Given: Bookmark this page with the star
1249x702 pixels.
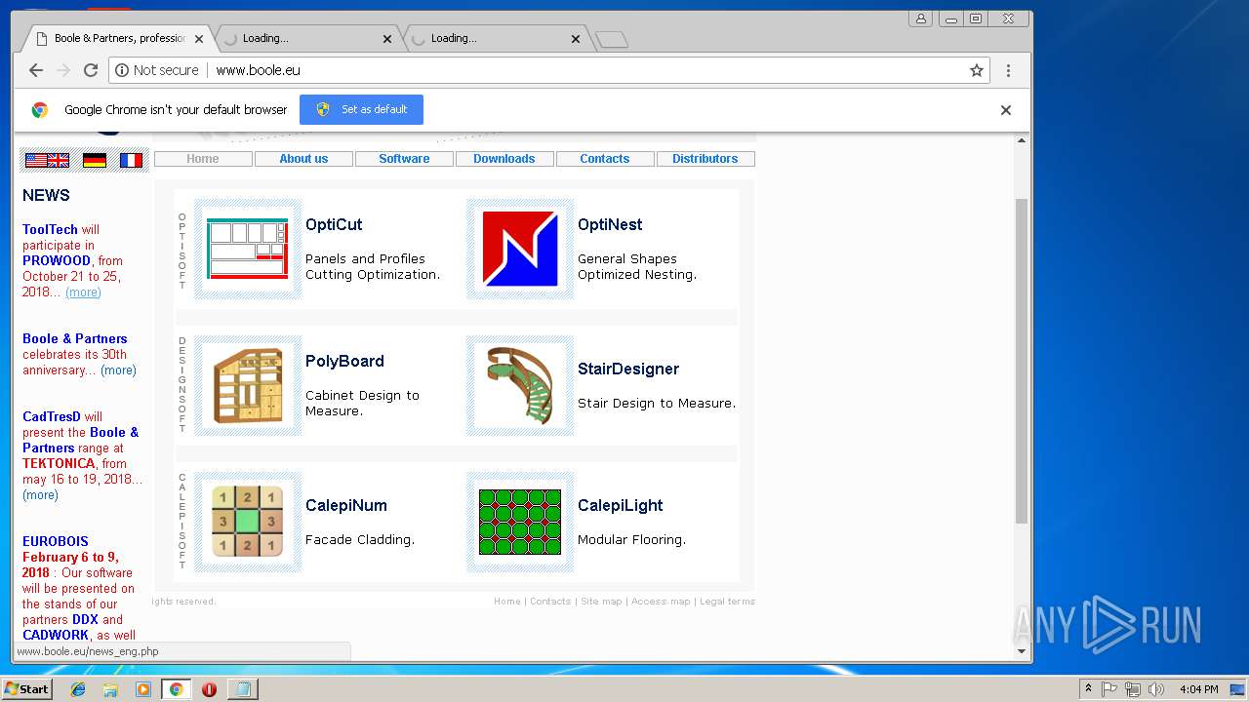Looking at the screenshot, I should pos(976,70).
